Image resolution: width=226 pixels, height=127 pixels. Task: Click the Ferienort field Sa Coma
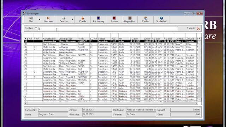[141, 114]
